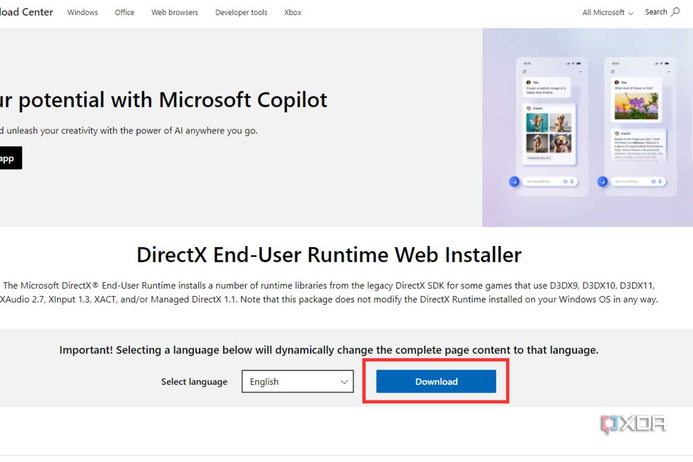The height and width of the screenshot is (462, 693).
Task: Open the Windows menu item
Action: point(83,13)
